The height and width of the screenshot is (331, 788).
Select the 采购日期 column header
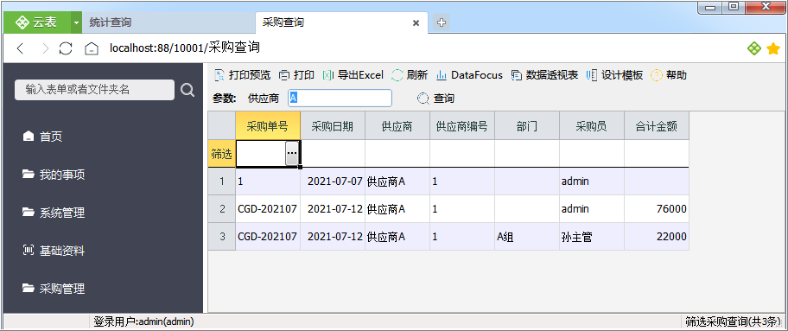[333, 126]
